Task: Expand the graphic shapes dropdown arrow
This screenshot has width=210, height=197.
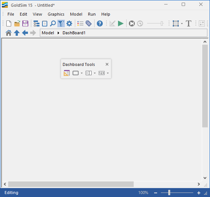Action: pyautogui.click(x=182, y=24)
